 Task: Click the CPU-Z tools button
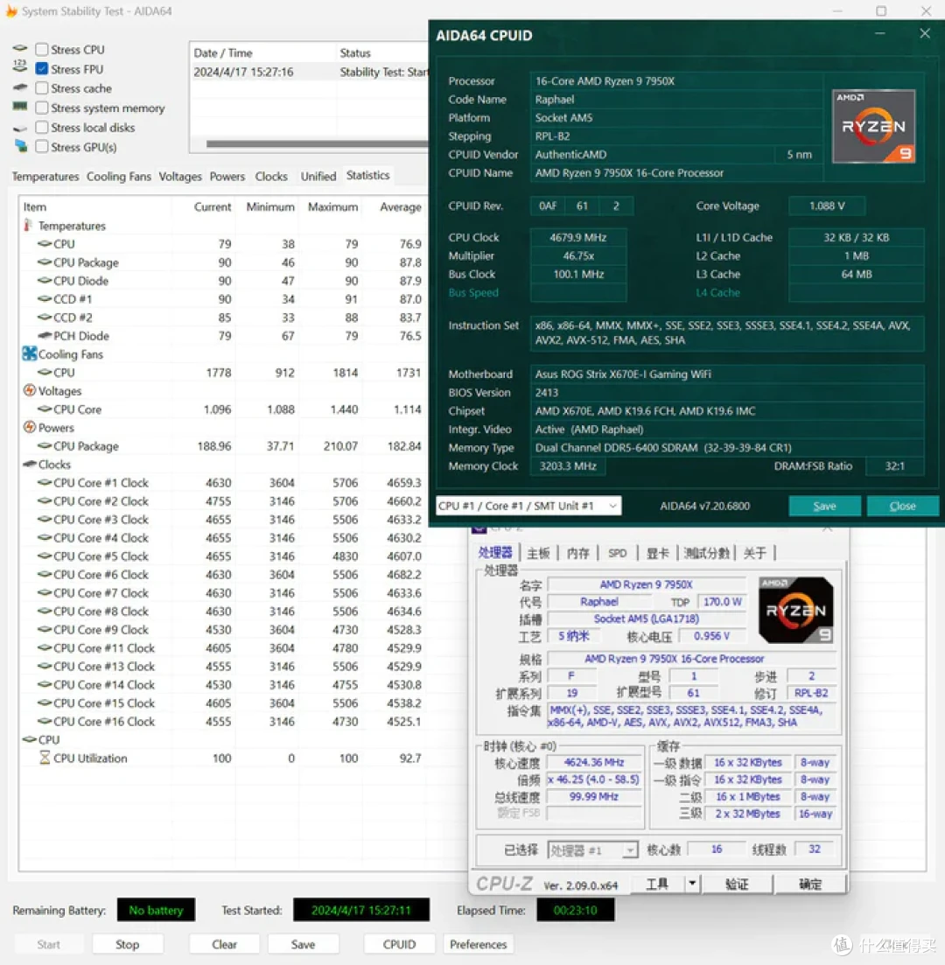(x=657, y=884)
